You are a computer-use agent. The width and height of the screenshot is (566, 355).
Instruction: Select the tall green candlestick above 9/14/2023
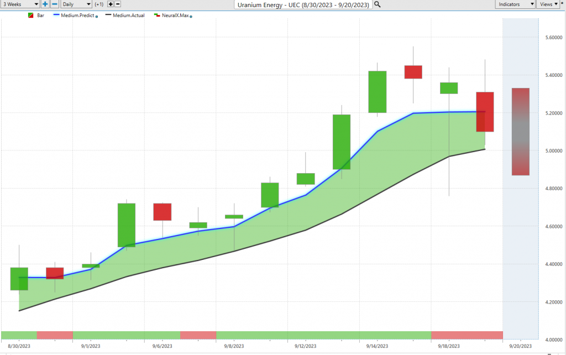pyautogui.click(x=377, y=92)
